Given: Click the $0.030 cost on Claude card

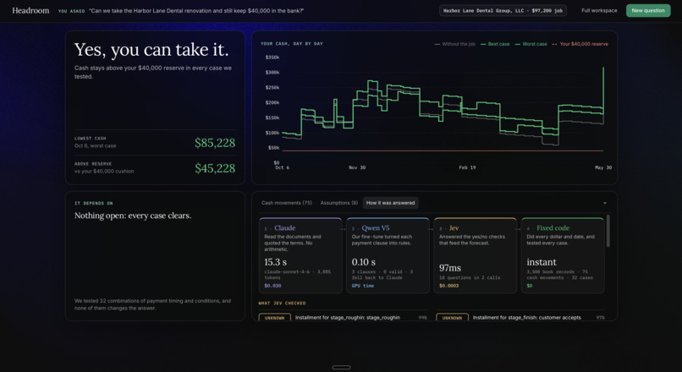Looking at the screenshot, I should coord(272,286).
